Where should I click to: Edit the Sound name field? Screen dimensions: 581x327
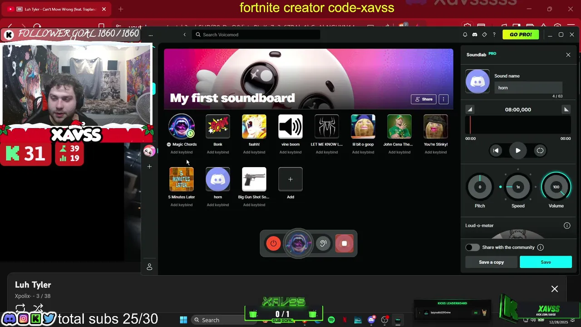[x=528, y=88]
